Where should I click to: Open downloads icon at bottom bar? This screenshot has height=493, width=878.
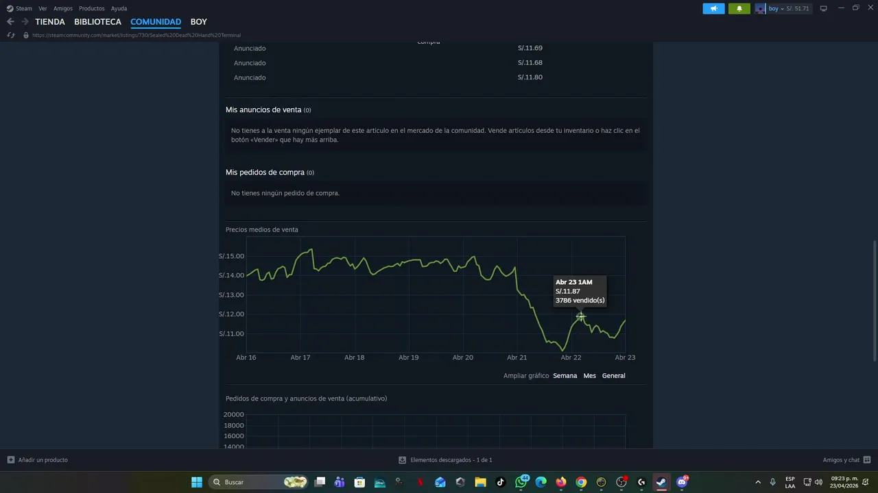[402, 459]
